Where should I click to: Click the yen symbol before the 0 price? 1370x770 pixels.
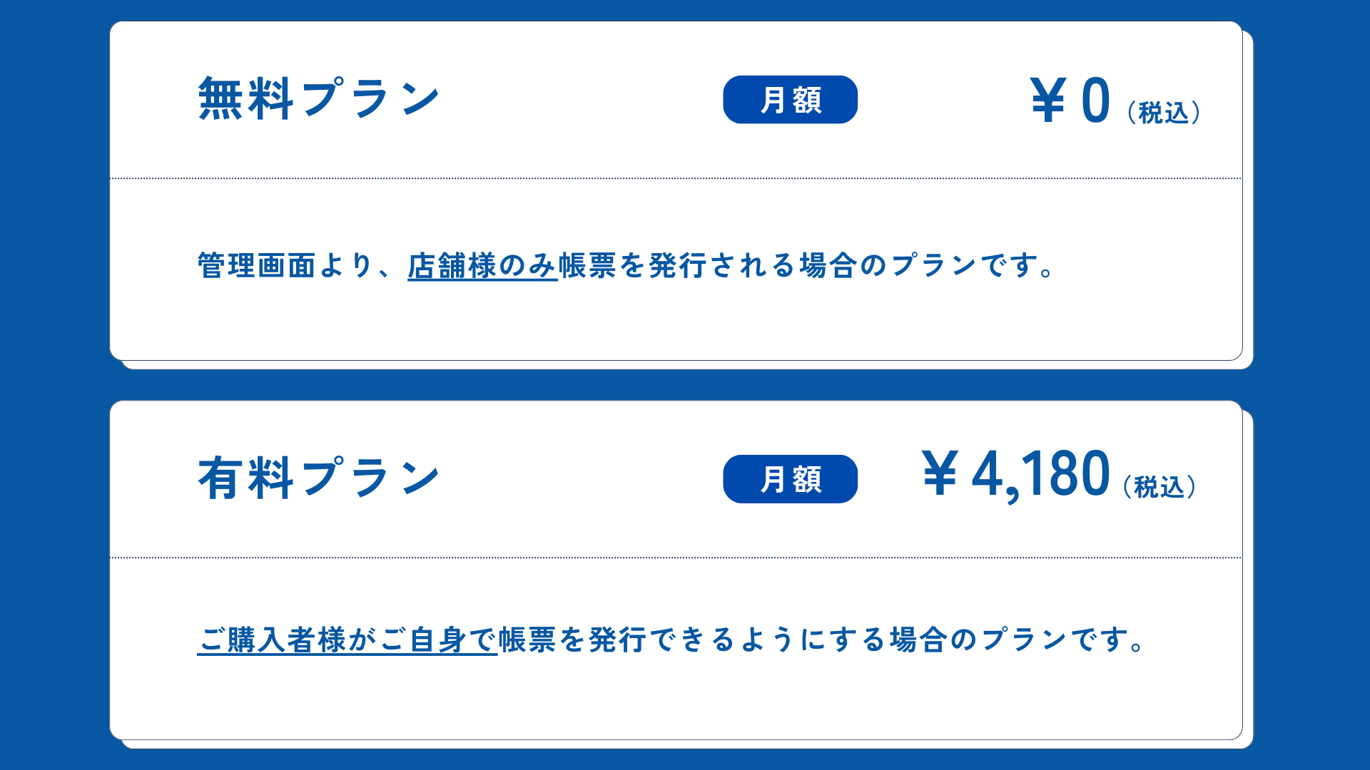[x=1047, y=101]
